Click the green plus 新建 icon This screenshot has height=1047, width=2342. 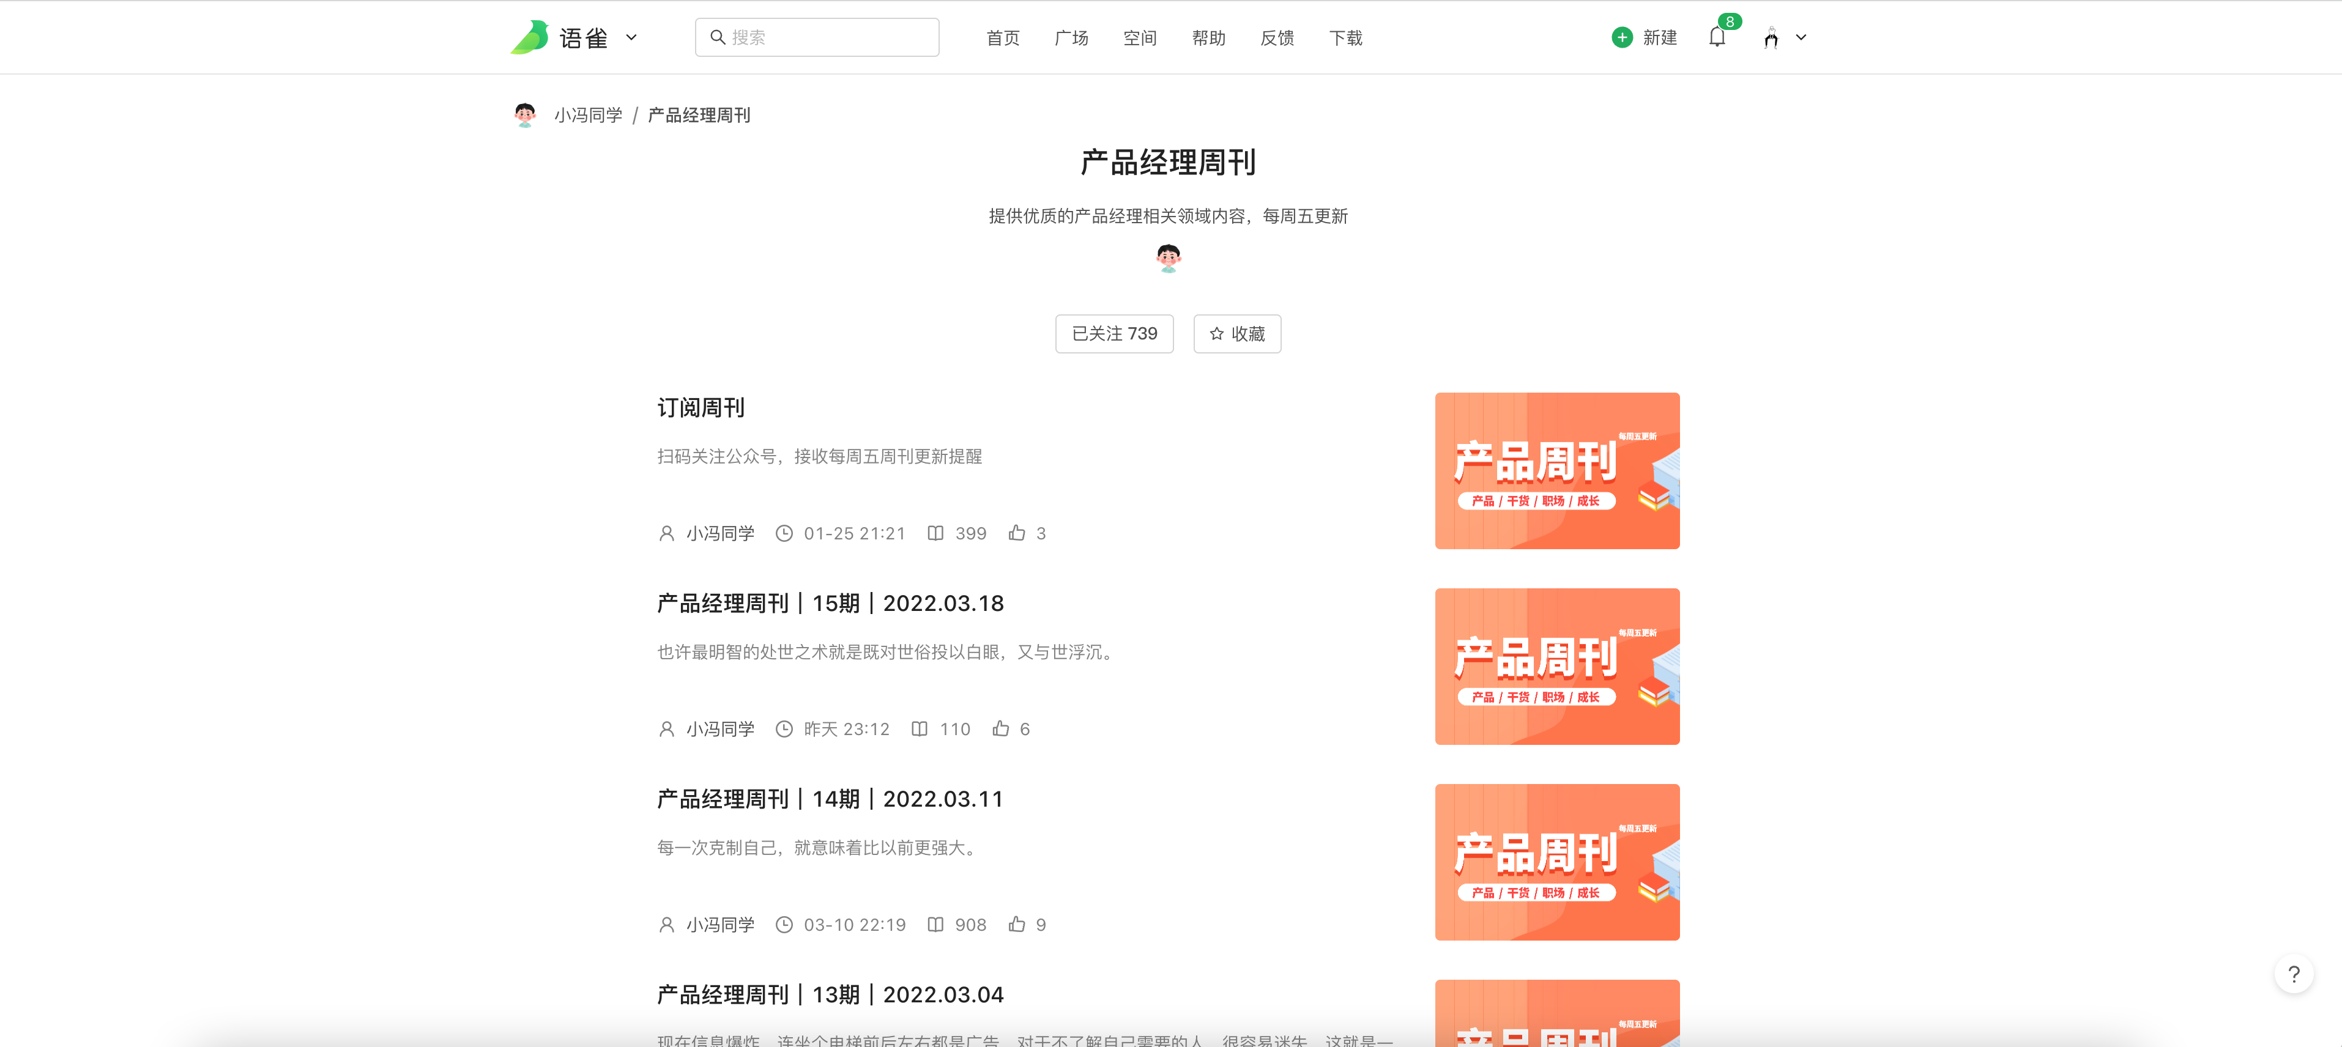[x=1622, y=37]
